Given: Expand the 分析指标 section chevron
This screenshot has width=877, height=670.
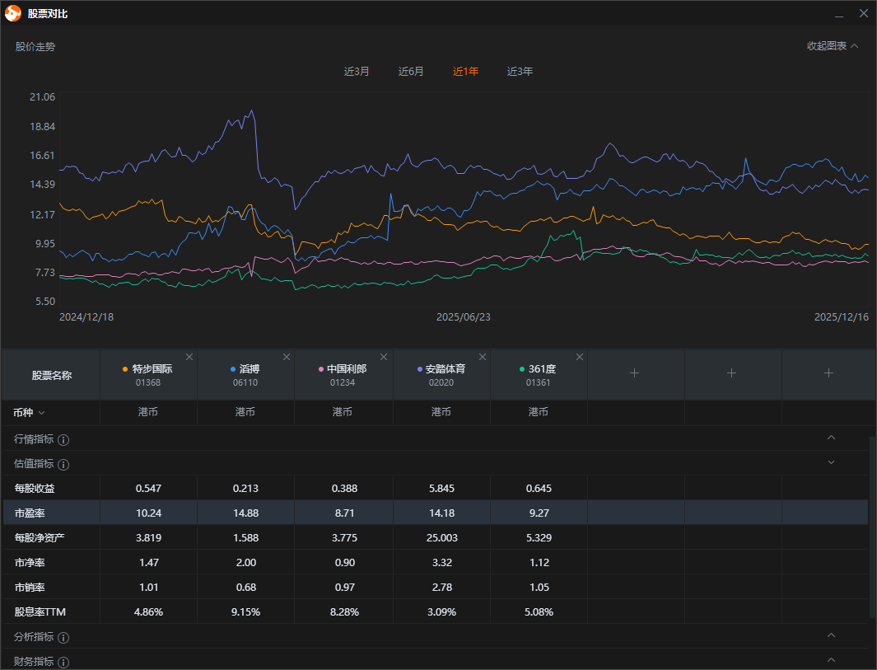Looking at the screenshot, I should 831,635.
